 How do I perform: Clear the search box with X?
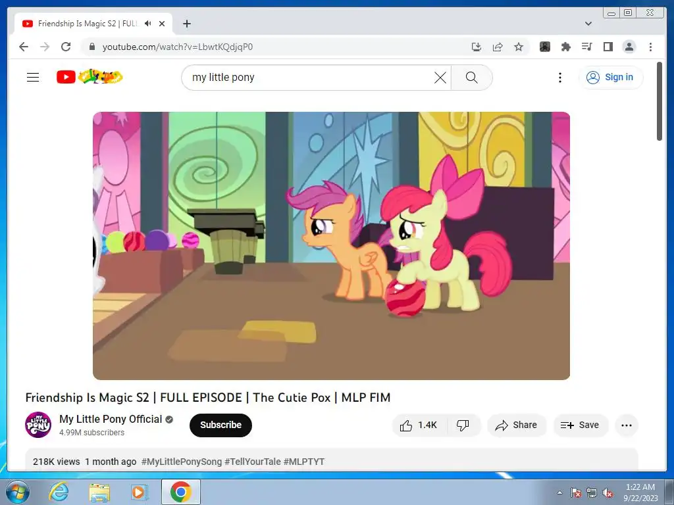tap(440, 78)
